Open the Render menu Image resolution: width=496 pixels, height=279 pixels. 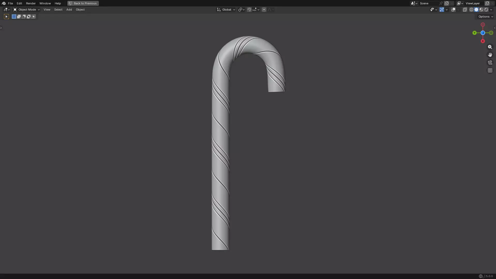coord(31,3)
